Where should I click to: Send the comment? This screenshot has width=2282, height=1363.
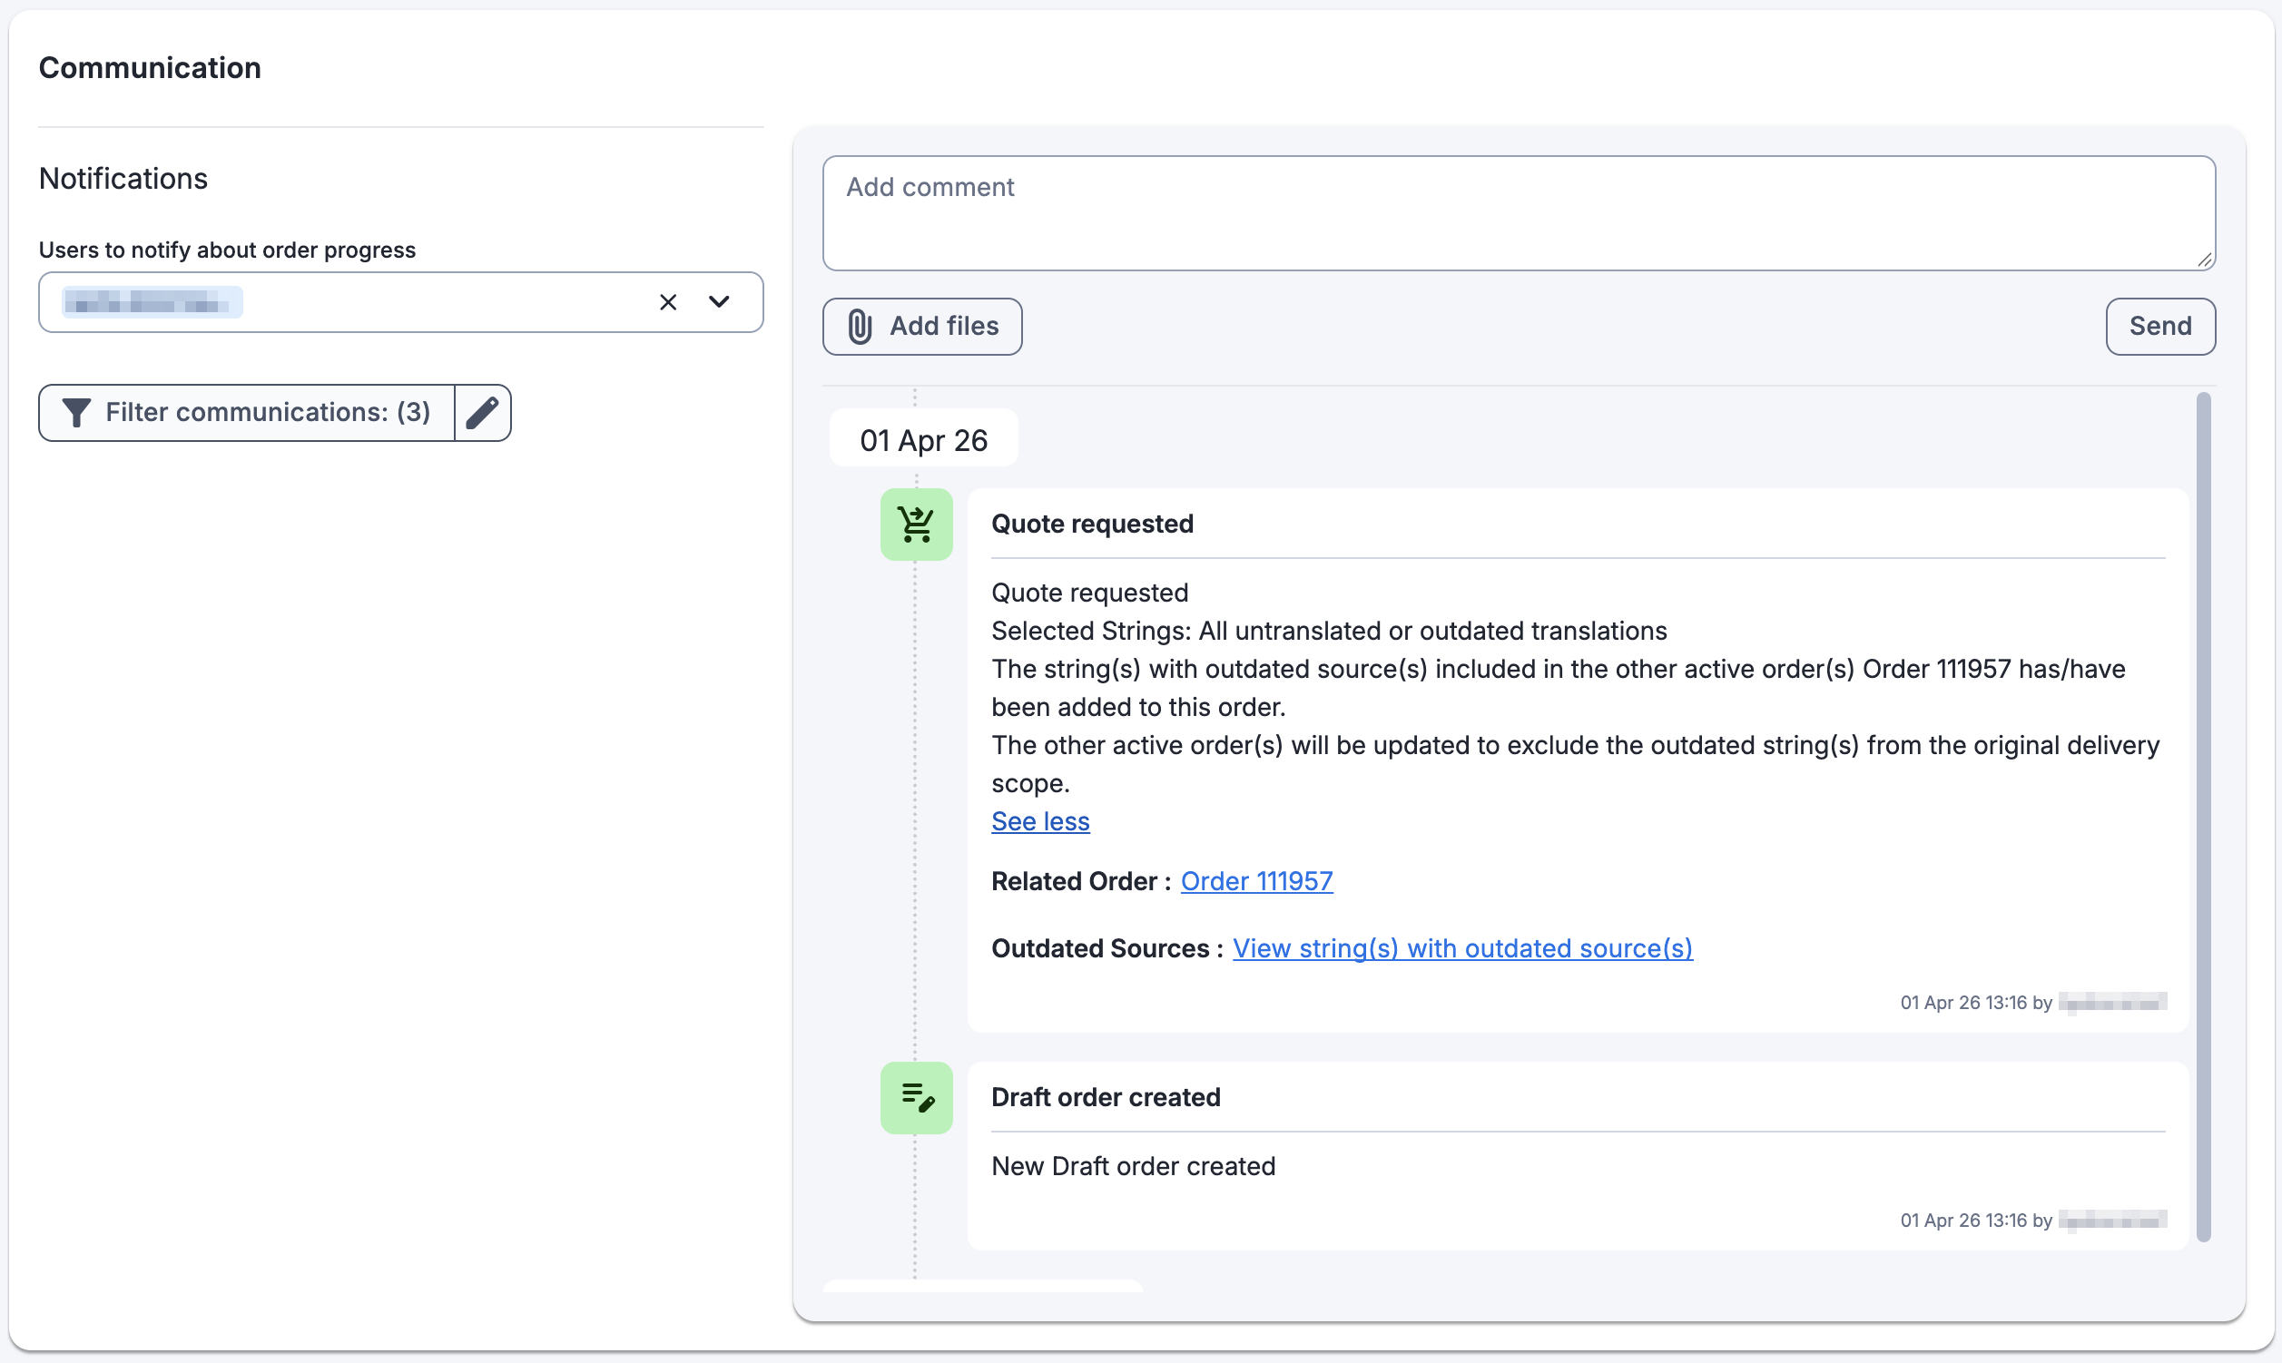pos(2159,326)
